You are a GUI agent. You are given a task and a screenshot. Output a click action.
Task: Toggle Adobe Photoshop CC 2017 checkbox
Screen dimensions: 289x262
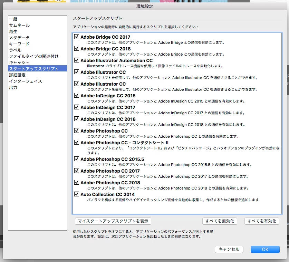pyautogui.click(x=77, y=171)
